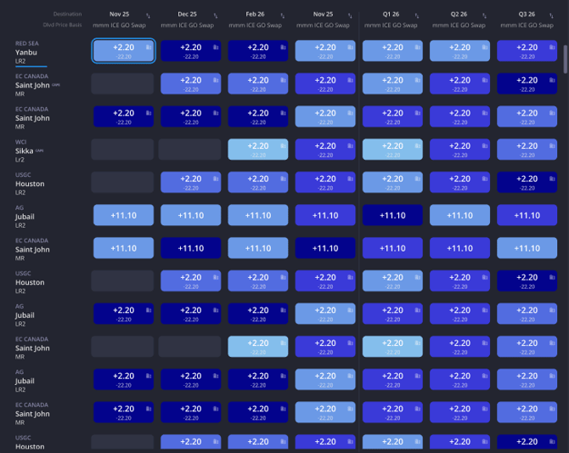The image size is (569, 453).
Task: Sort by the Dec 25 column arrows
Action: pos(216,15)
